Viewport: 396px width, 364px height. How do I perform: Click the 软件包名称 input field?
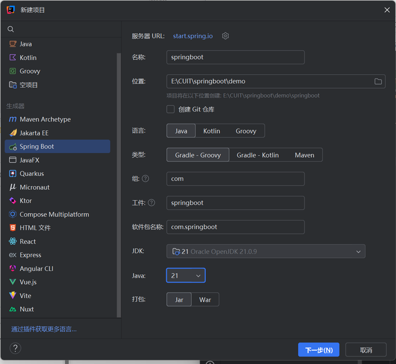pyautogui.click(x=236, y=227)
